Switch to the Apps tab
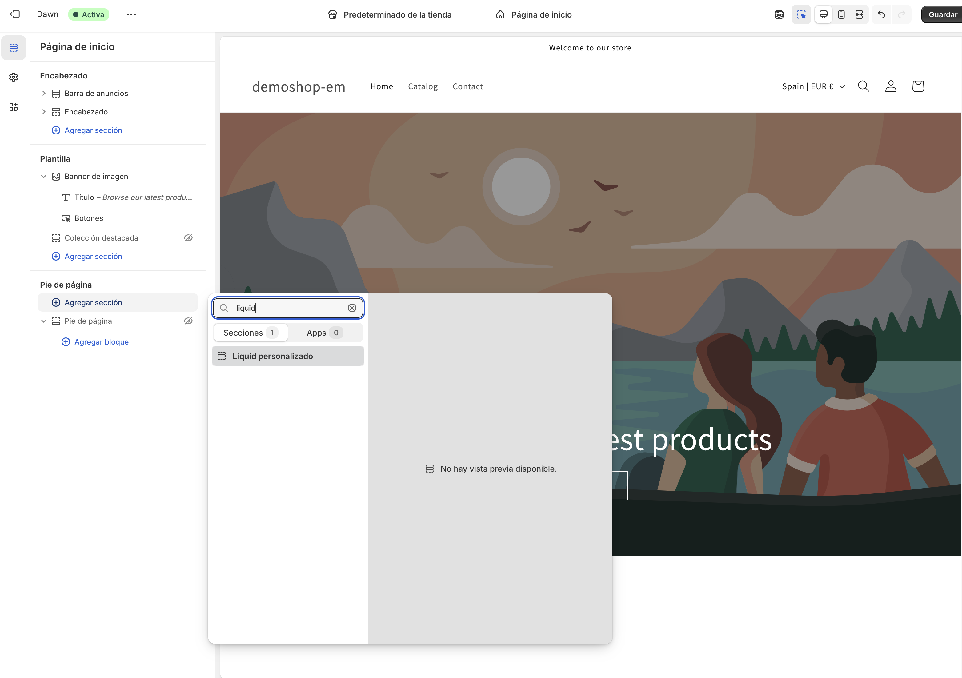This screenshot has width=962, height=678. pyautogui.click(x=325, y=333)
